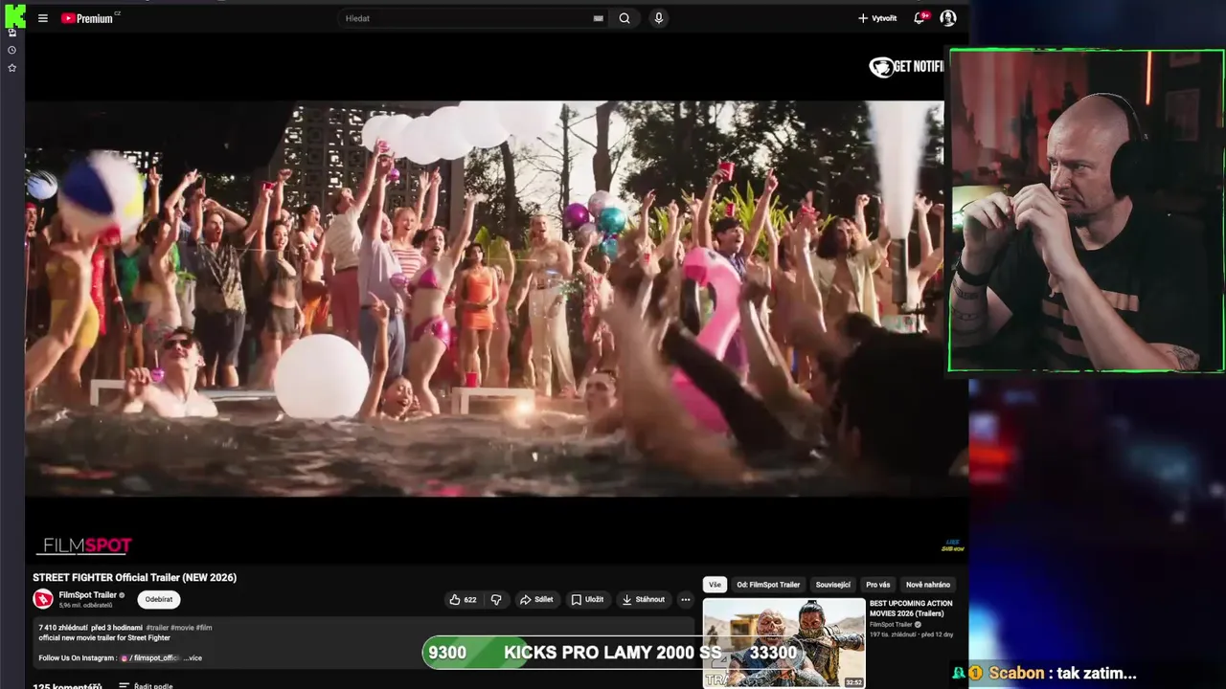Open the on-screen keyboard in search box
Image resolution: width=1226 pixels, height=689 pixels.
(x=599, y=18)
